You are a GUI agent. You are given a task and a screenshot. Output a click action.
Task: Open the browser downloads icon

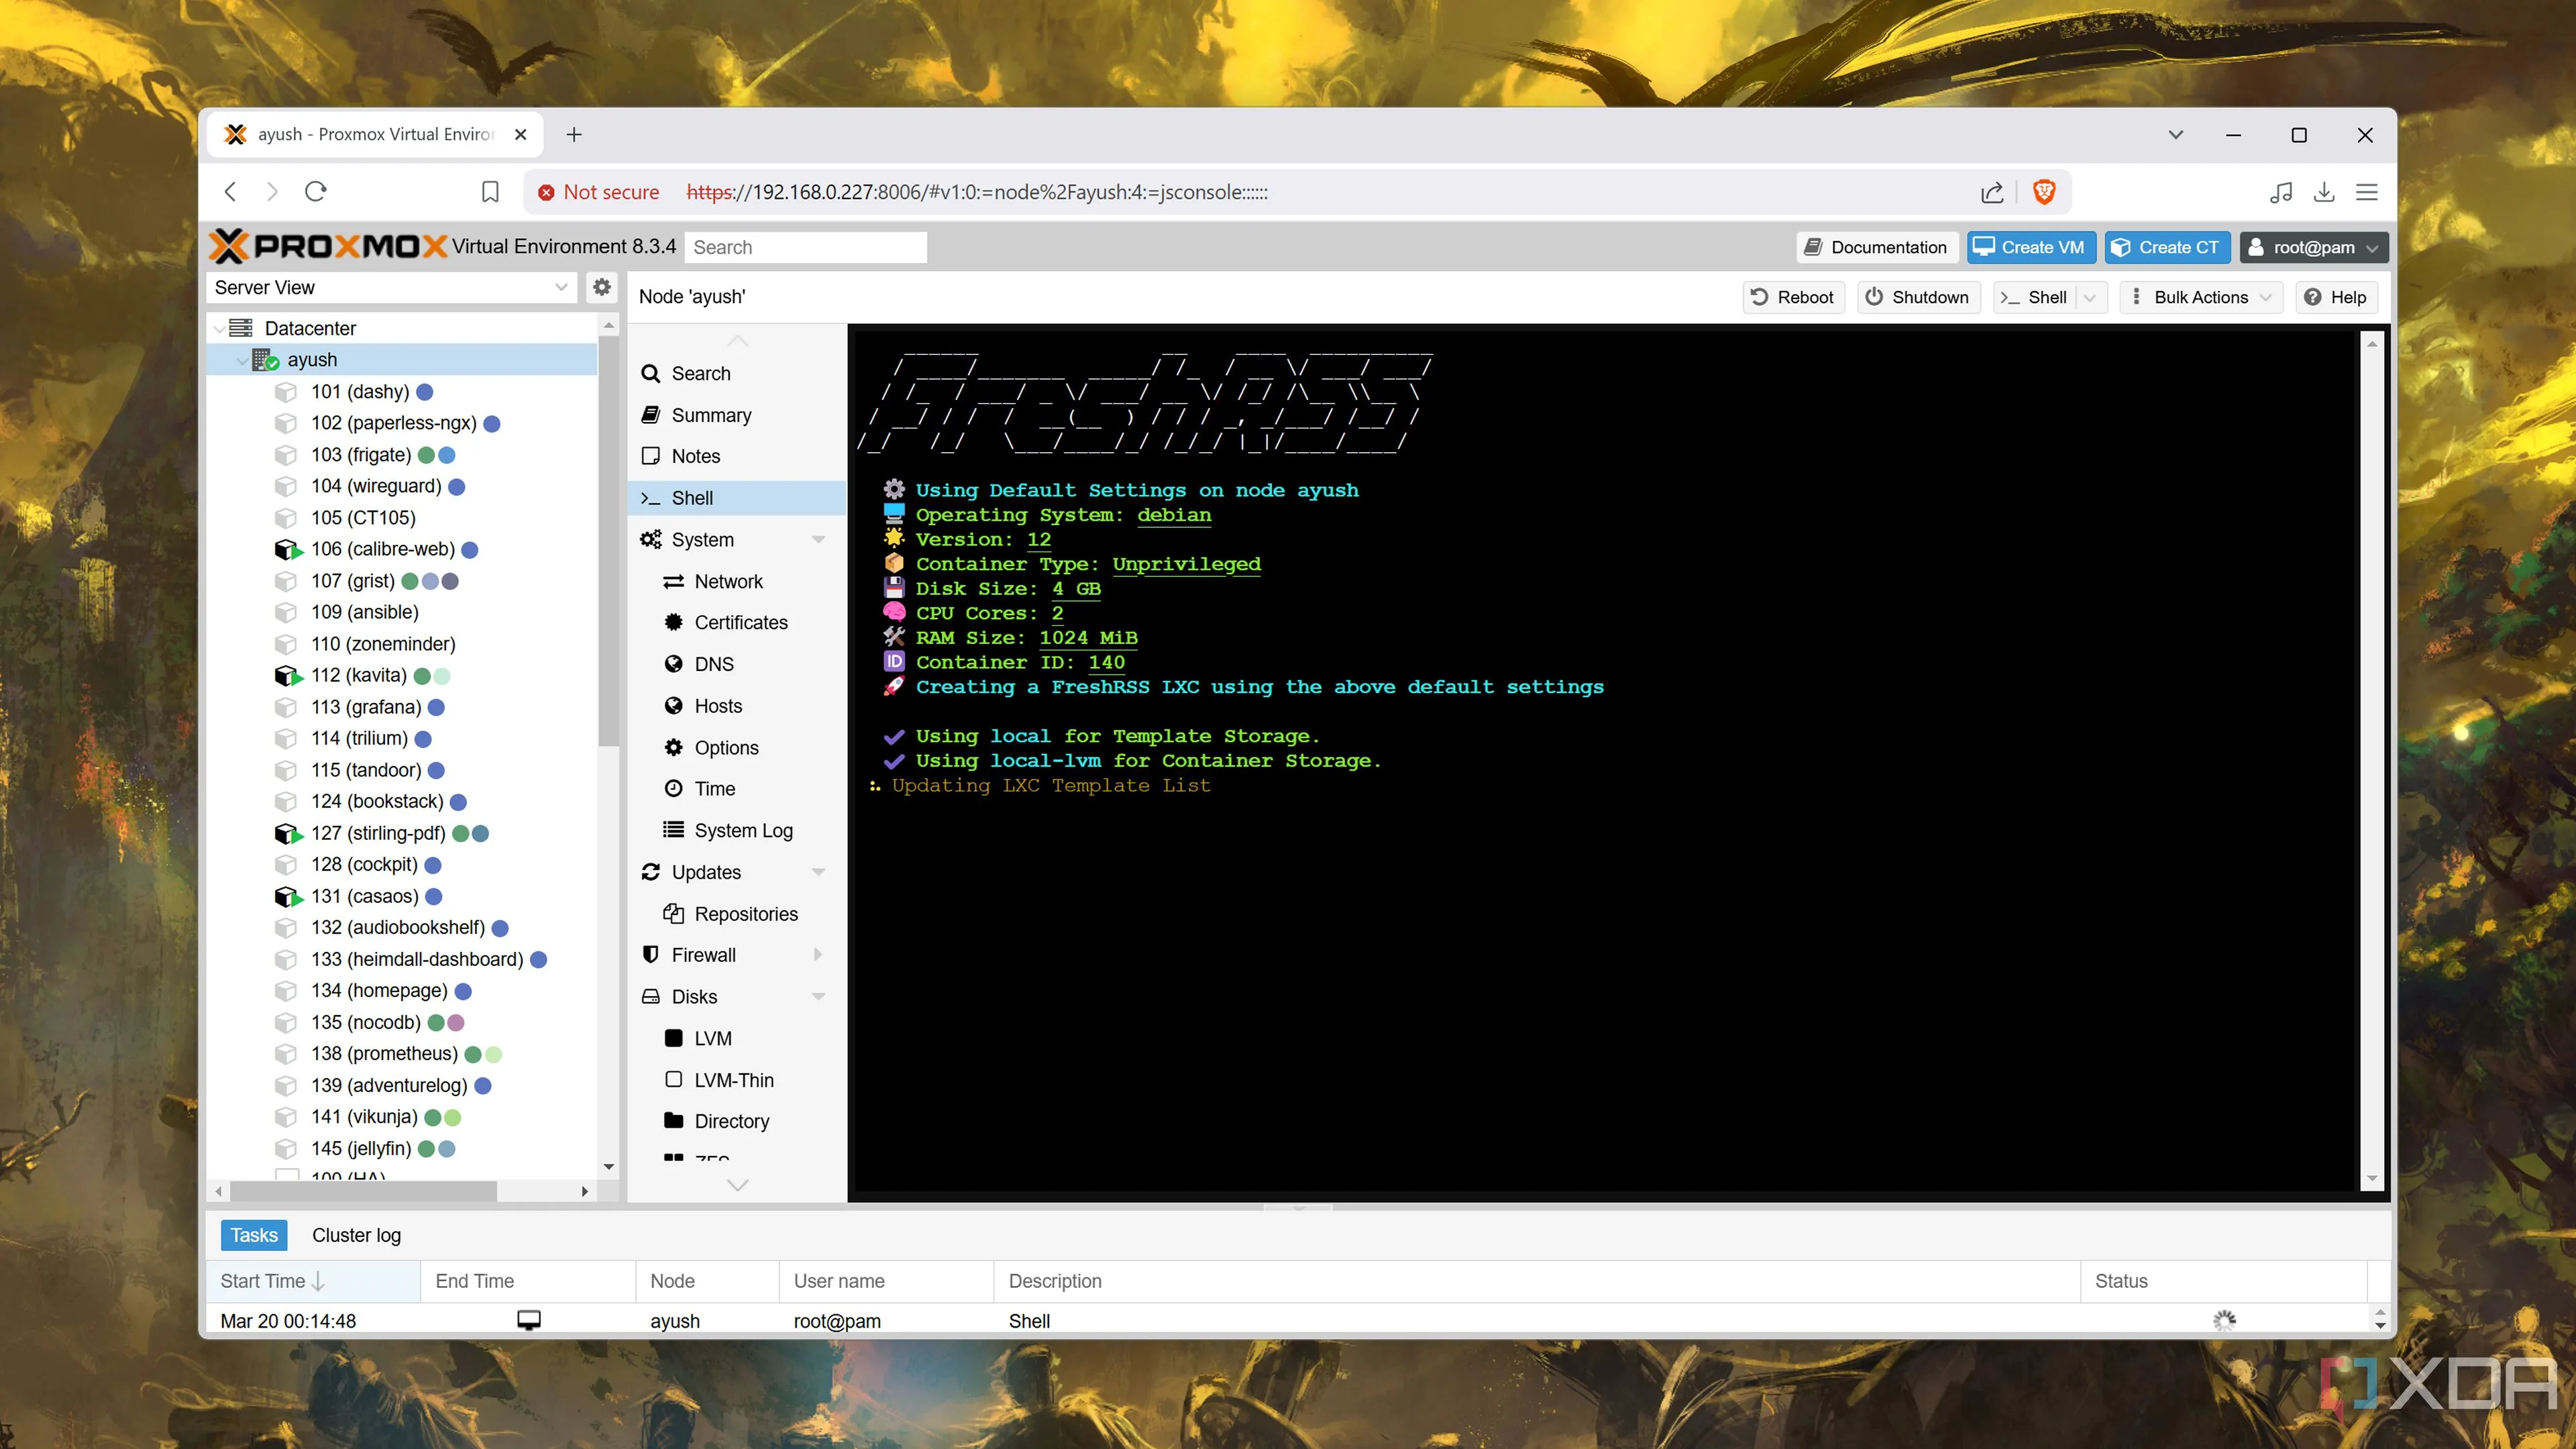pos(2324,192)
